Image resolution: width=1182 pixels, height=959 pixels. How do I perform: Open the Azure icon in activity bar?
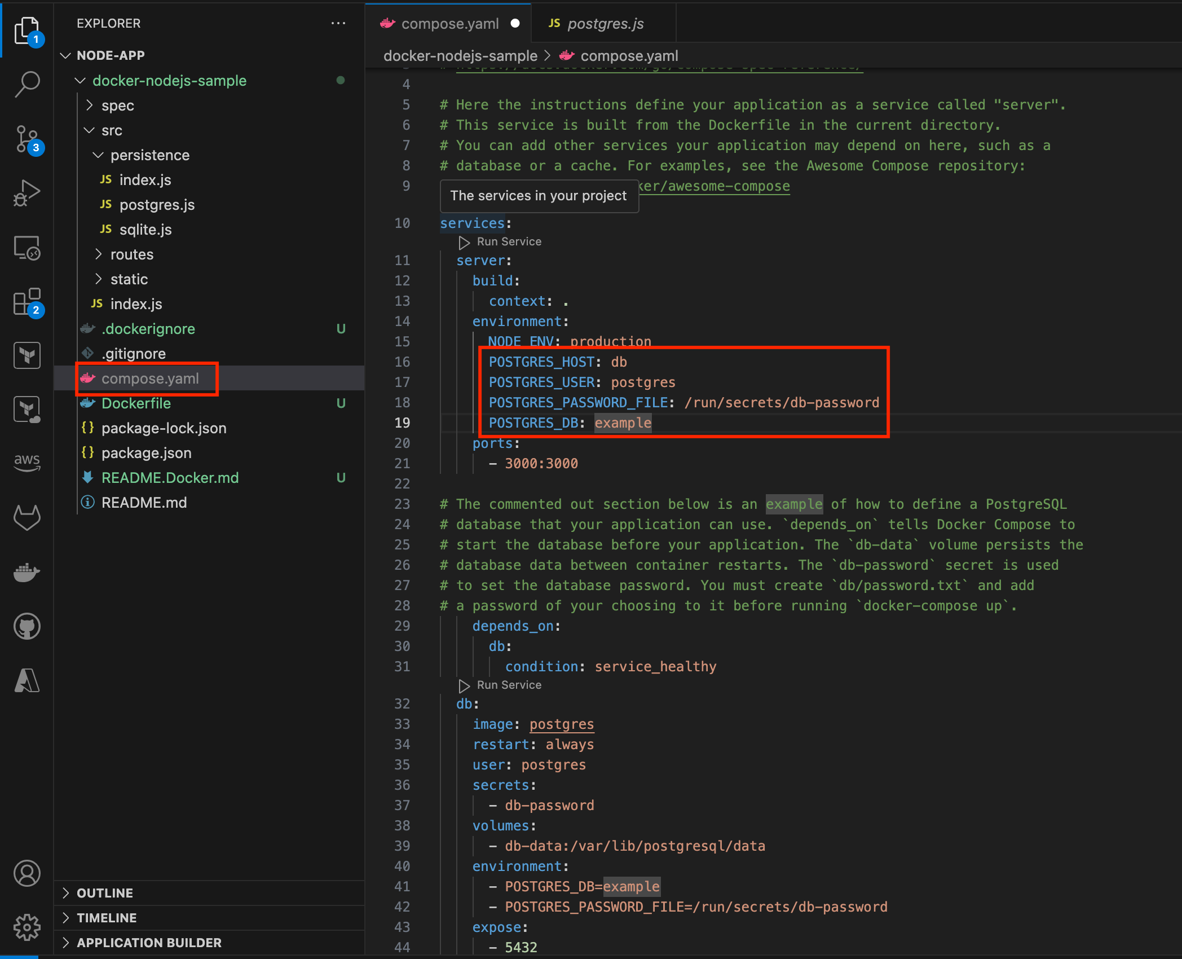point(27,680)
